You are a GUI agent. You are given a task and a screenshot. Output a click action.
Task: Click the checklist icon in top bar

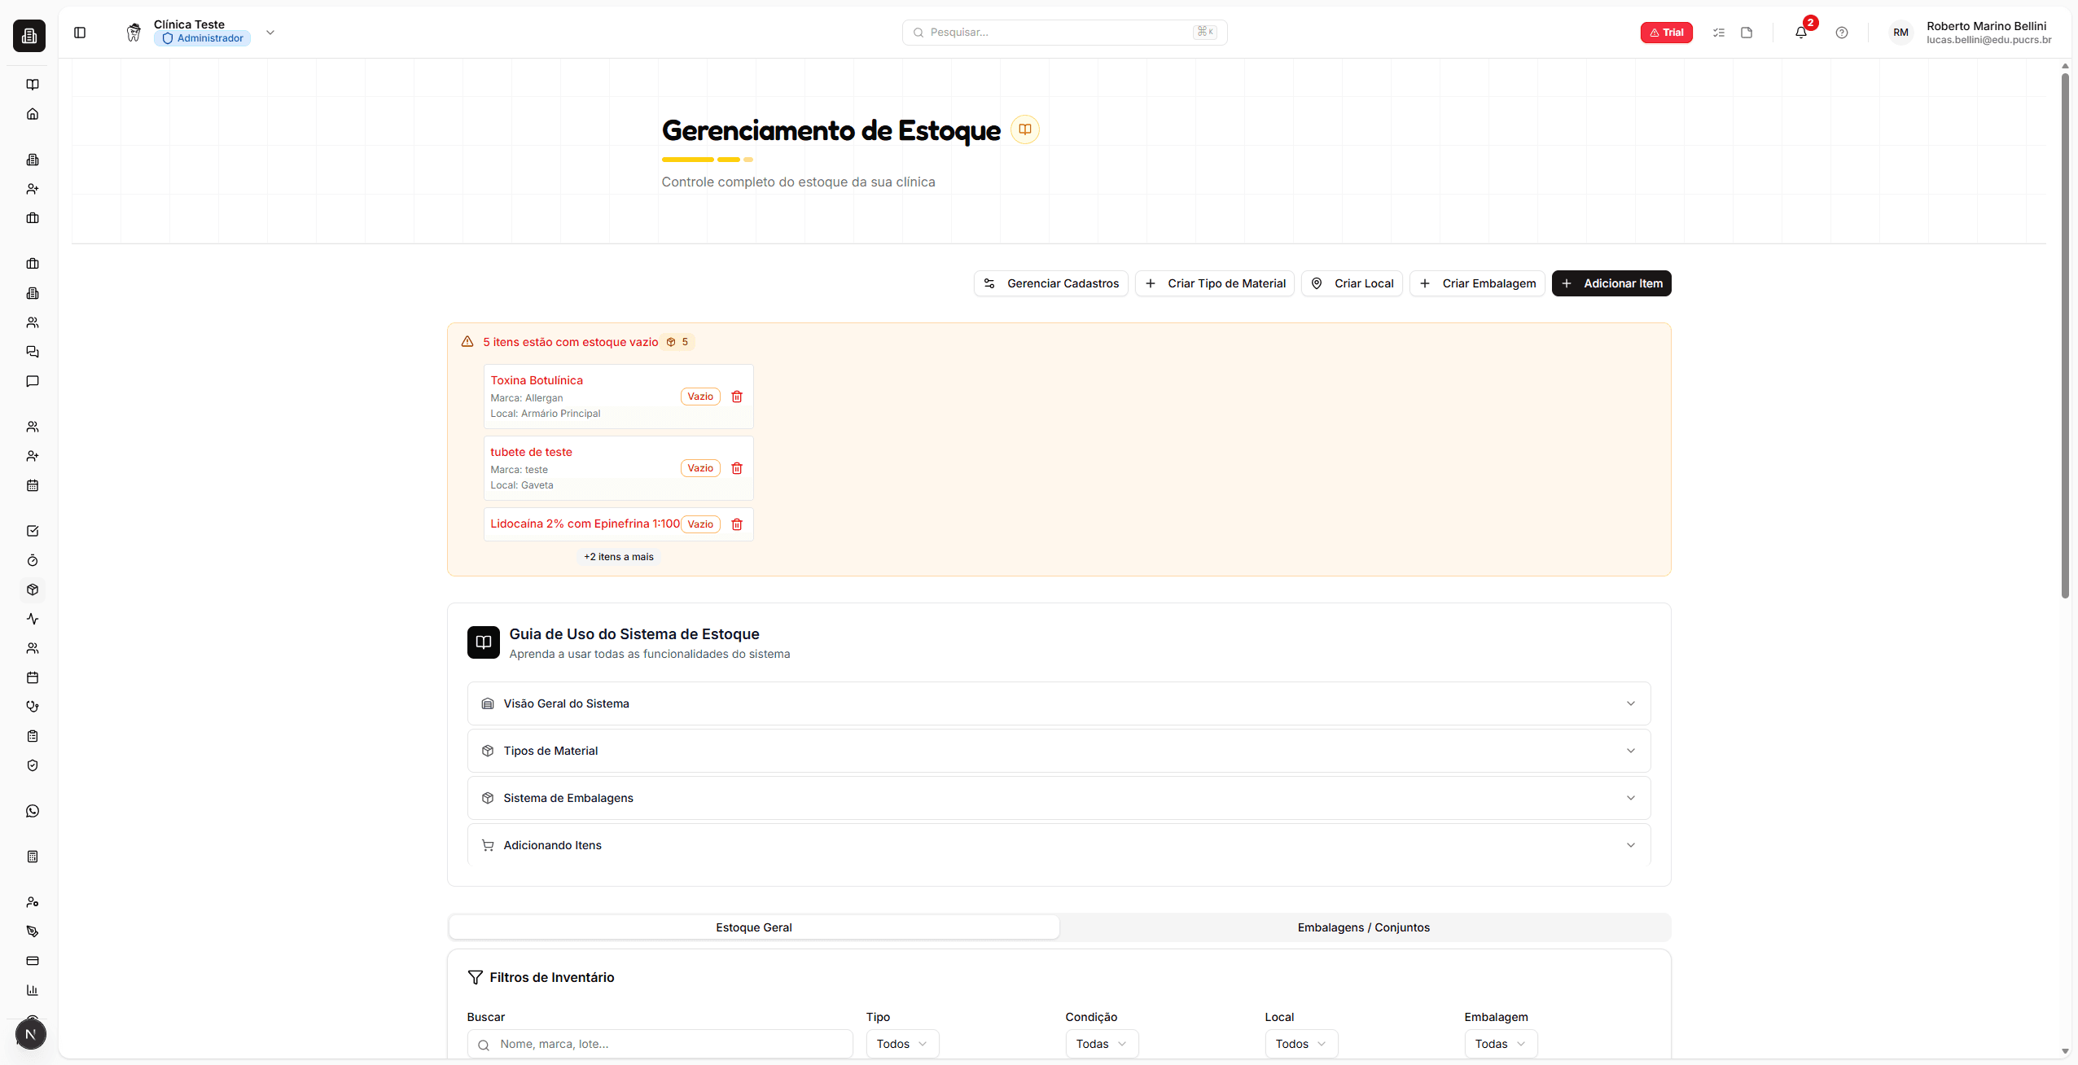click(1718, 33)
